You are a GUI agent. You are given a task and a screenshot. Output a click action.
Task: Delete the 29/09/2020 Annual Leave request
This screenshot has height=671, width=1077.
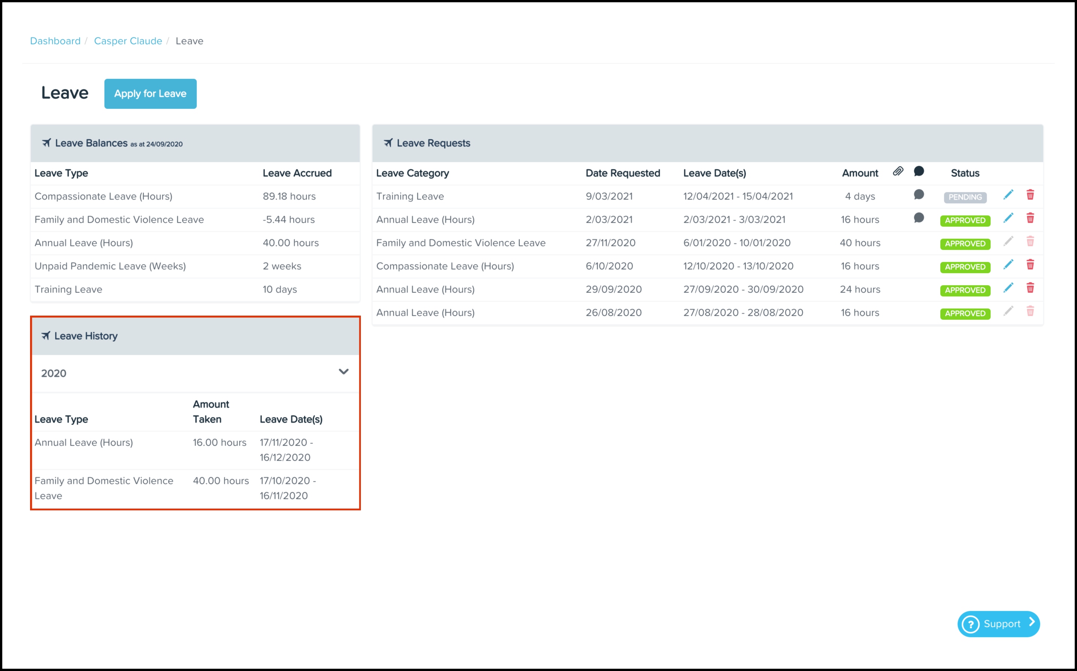coord(1030,288)
